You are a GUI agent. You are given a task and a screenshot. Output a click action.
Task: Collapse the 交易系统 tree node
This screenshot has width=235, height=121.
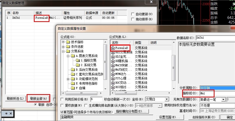tap(63, 51)
